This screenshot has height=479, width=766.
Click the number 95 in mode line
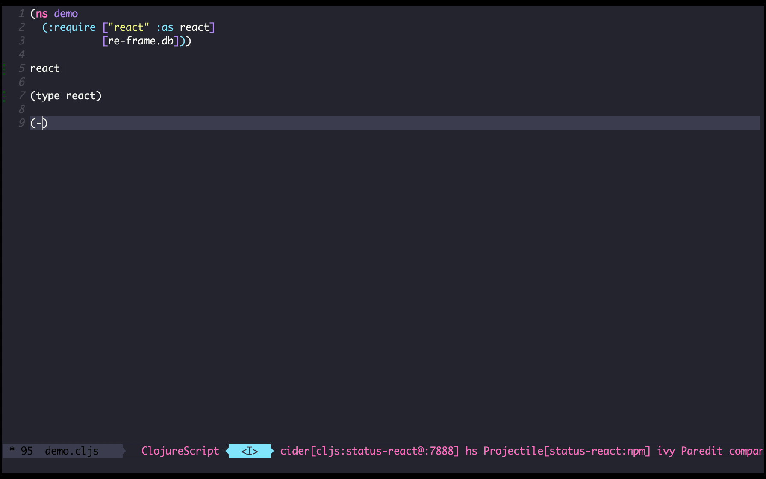click(x=27, y=451)
